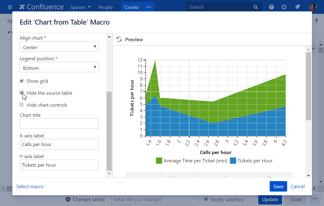Click the Create button ellipsis menu

pyautogui.click(x=149, y=7)
